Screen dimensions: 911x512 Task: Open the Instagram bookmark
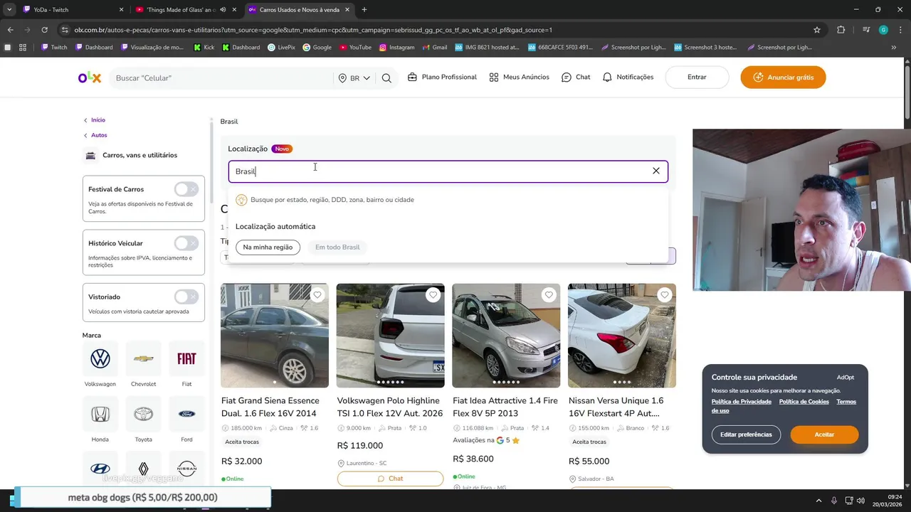pyautogui.click(x=396, y=48)
